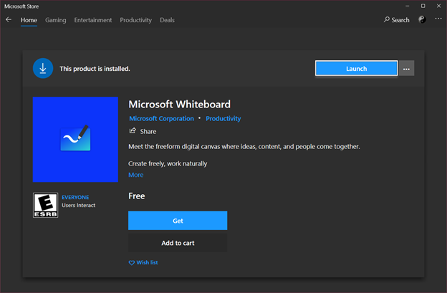
Task: Click Add to cart
Action: point(178,243)
